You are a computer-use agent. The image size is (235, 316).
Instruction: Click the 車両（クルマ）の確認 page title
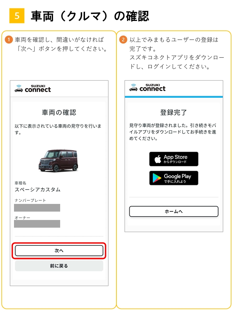[90, 16]
